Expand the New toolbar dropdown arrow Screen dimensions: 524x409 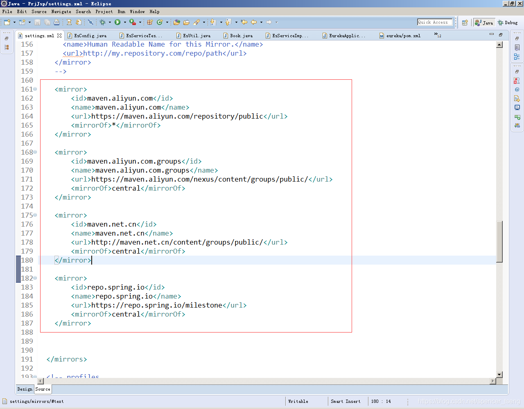(14, 22)
